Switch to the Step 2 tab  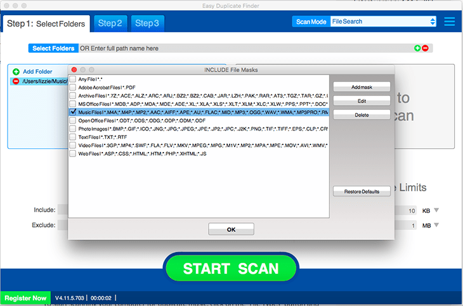[110, 23]
